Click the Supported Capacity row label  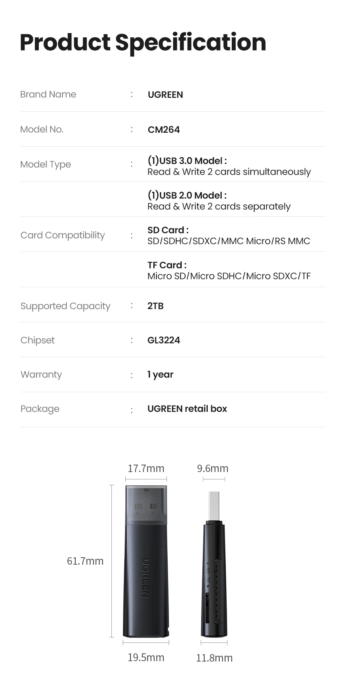pyautogui.click(x=65, y=306)
